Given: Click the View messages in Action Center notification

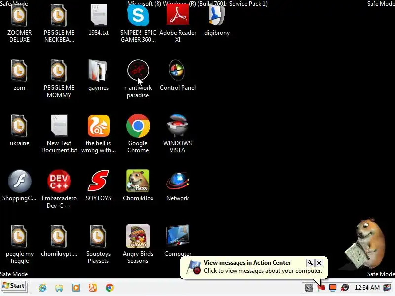Looking at the screenshot, I should (254, 267).
